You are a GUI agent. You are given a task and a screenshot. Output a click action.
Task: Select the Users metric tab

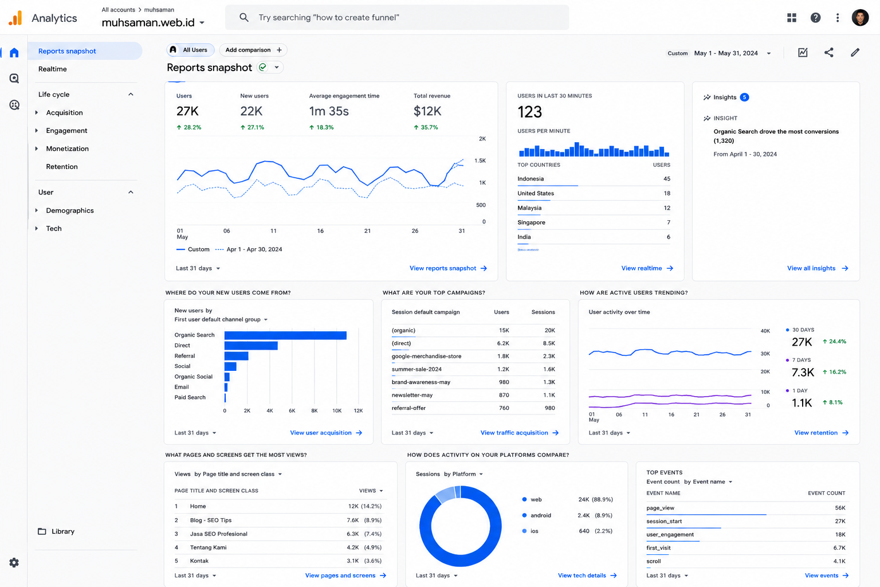point(190,111)
